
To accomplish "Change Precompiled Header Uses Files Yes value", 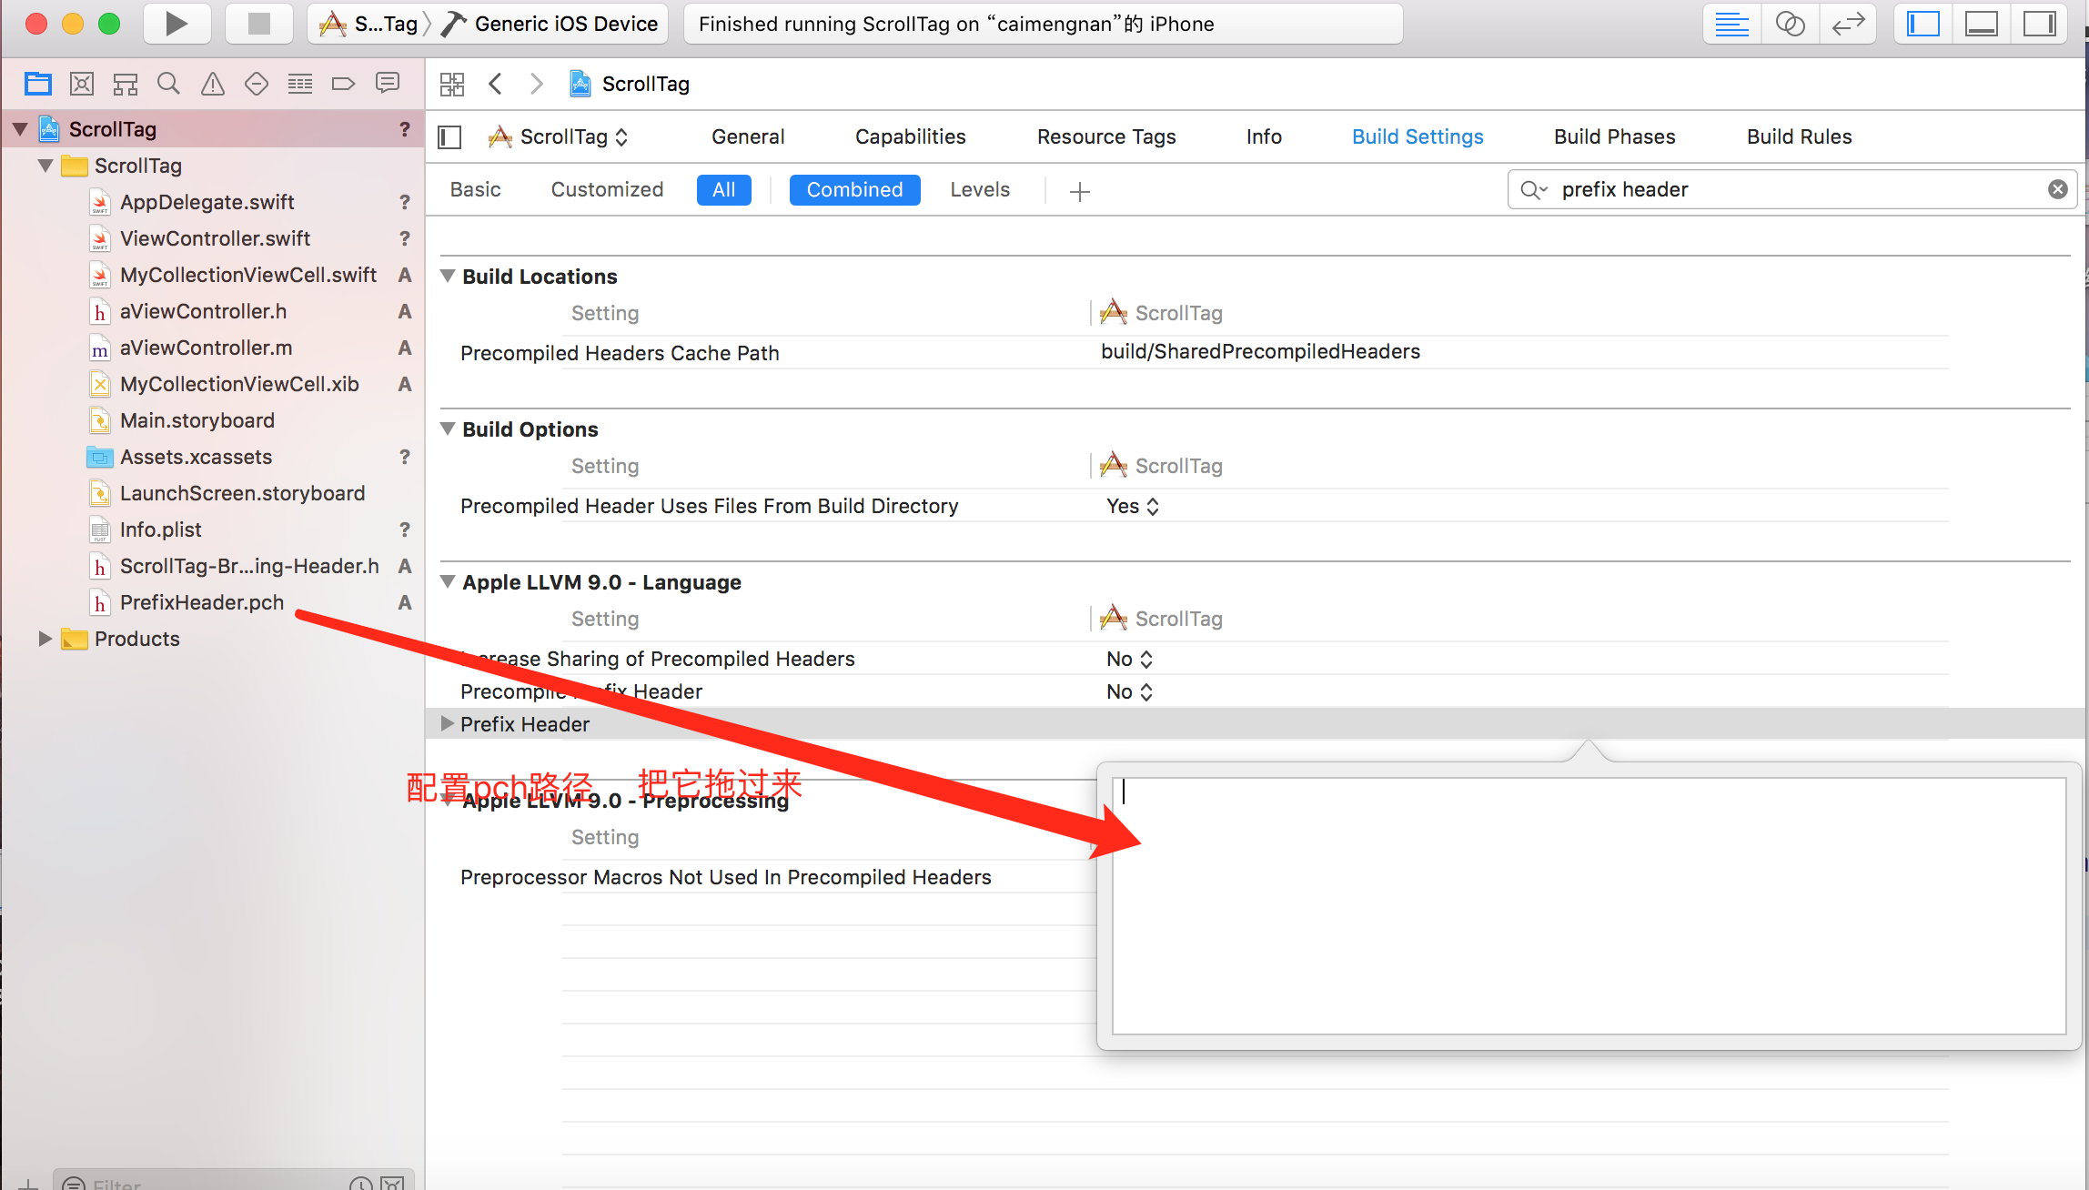I will [1133, 506].
